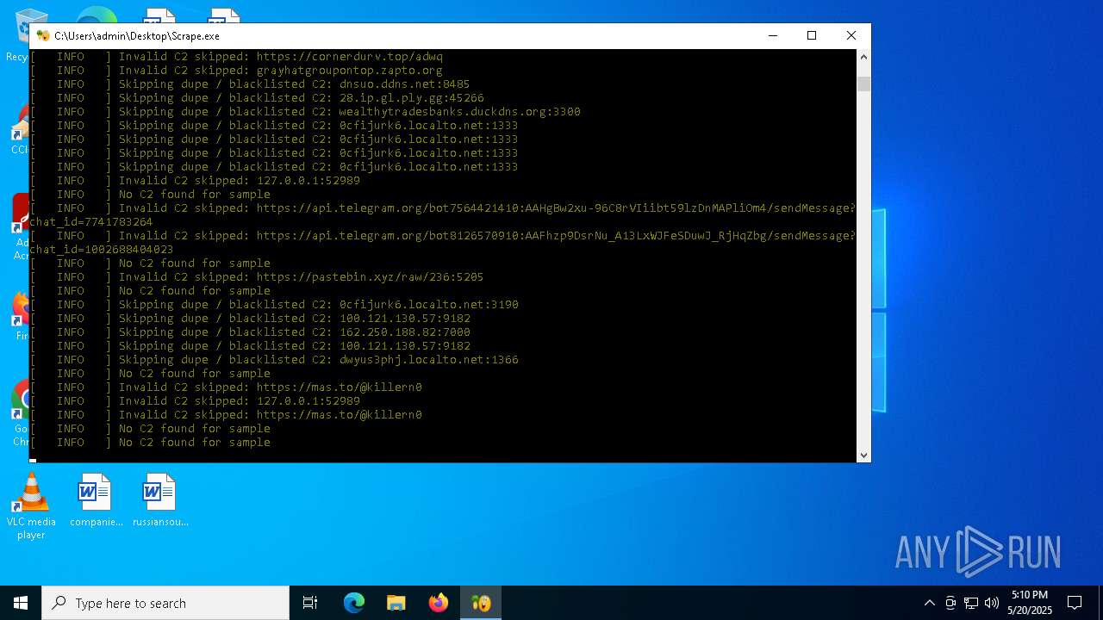Click the line with wealthytradesbanks.duckdns.org:3300

305,112
